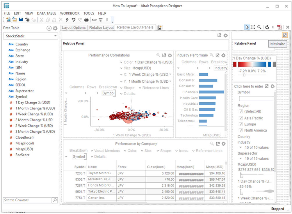Add a new data table with plus icon
Image resolution: width=292 pixels, height=214 pixels.
click(x=49, y=28)
